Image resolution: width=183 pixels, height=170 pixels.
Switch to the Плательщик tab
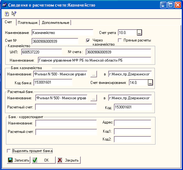coord(28,23)
